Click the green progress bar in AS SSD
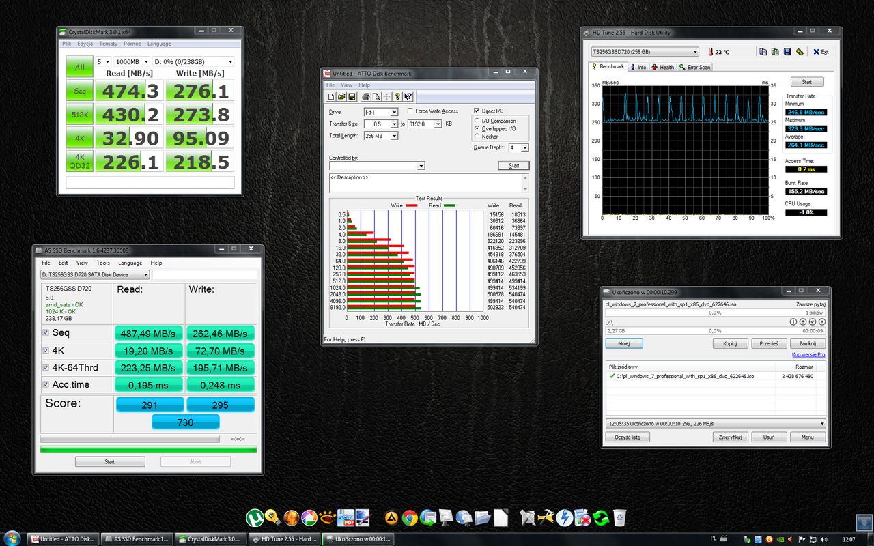The width and height of the screenshot is (874, 546). coord(149,449)
